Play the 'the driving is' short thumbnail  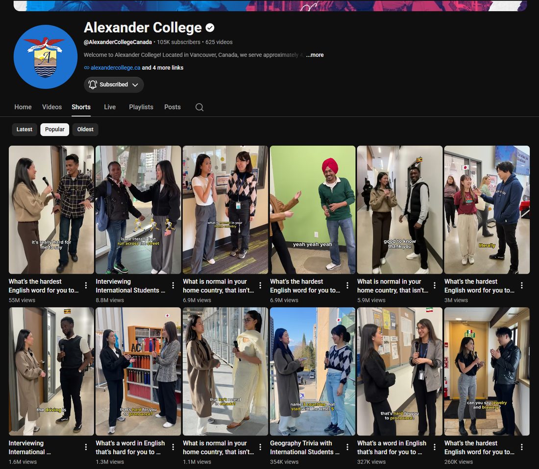point(51,372)
